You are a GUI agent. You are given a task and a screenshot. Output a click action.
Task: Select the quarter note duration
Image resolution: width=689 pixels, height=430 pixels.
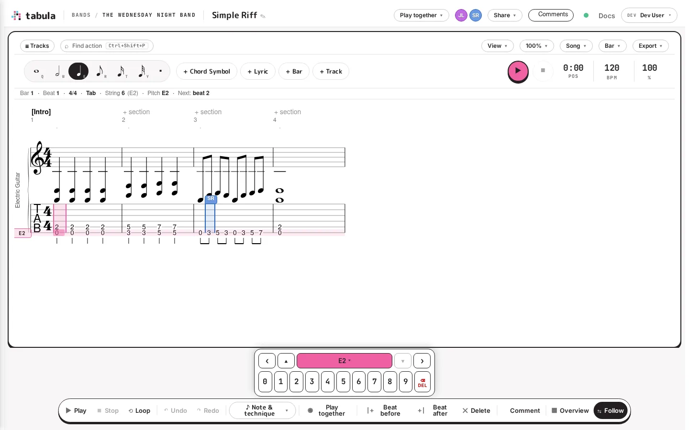click(x=78, y=71)
